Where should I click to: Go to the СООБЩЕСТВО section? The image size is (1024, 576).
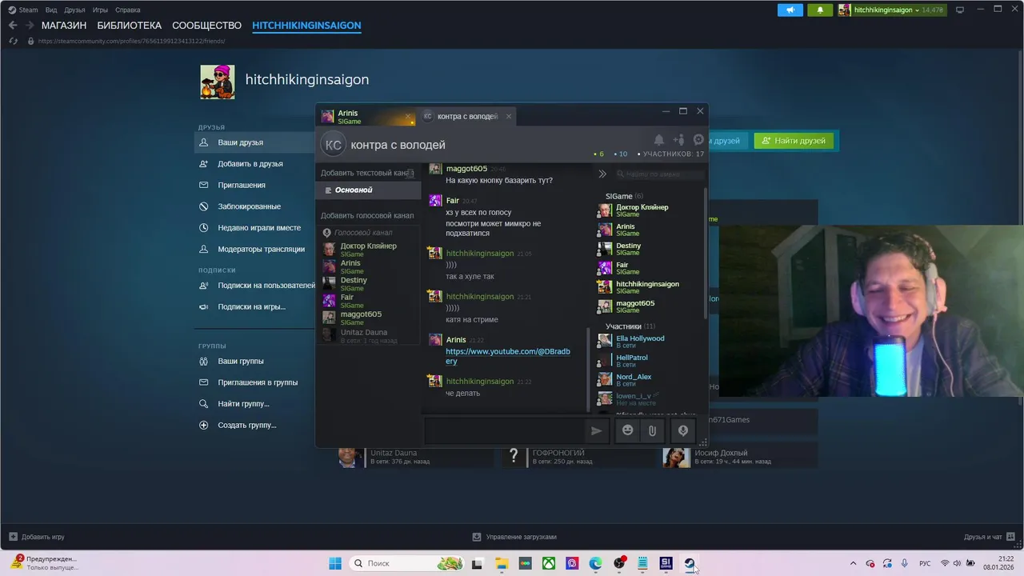pyautogui.click(x=206, y=26)
